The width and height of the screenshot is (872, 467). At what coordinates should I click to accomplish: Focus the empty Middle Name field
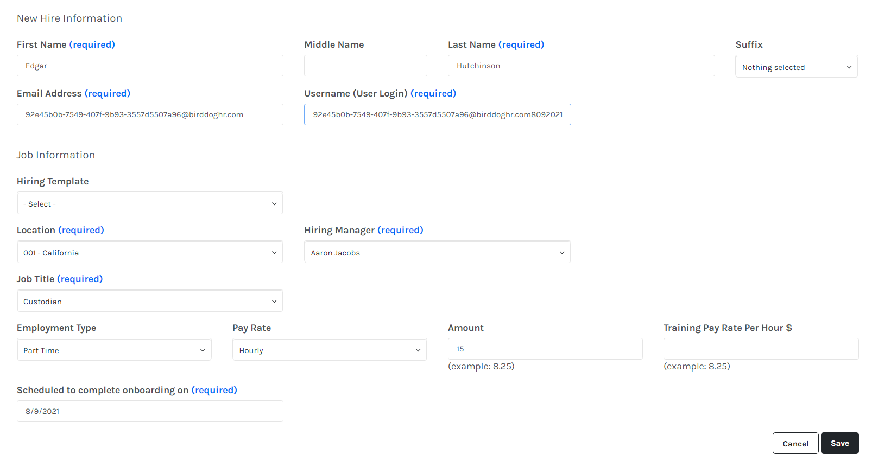[x=365, y=66]
